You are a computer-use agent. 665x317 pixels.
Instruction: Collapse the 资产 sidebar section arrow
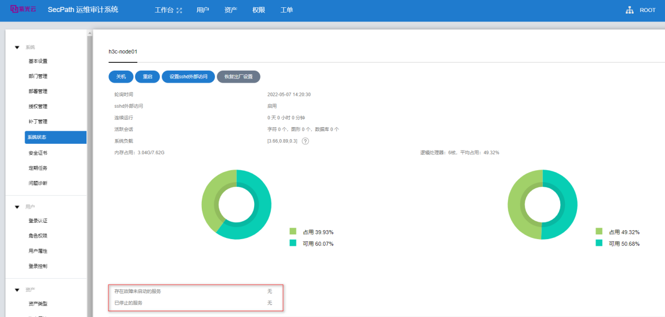tap(17, 289)
